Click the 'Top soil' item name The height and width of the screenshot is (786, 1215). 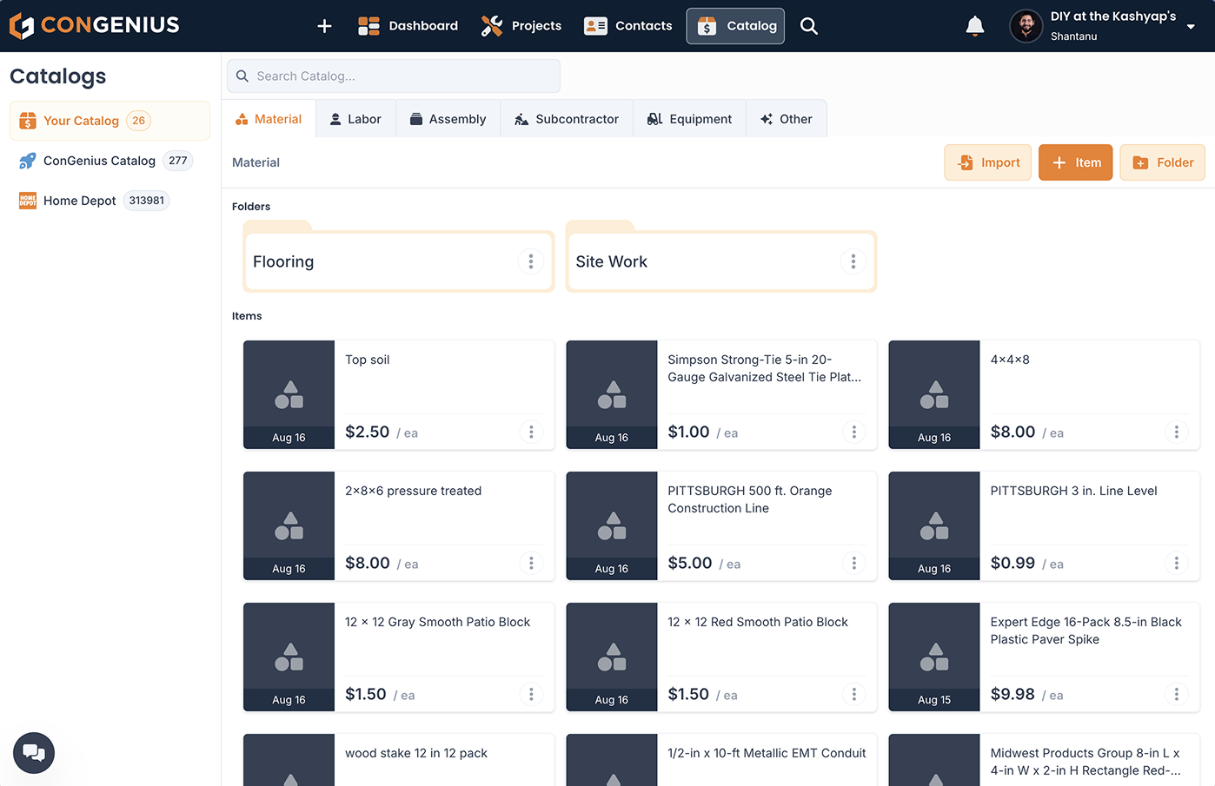[367, 360]
